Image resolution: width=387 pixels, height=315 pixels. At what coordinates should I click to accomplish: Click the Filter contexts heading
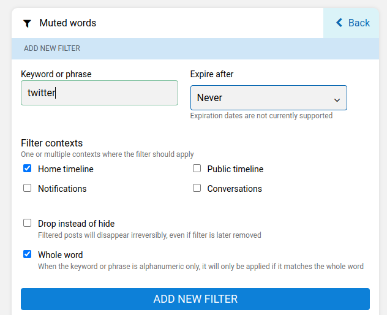[51, 143]
